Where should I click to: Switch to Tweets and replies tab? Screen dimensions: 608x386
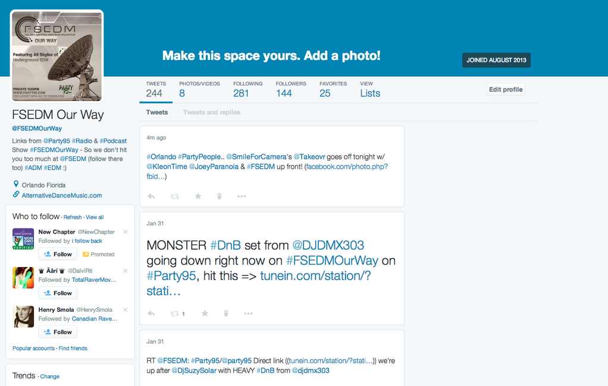[212, 112]
